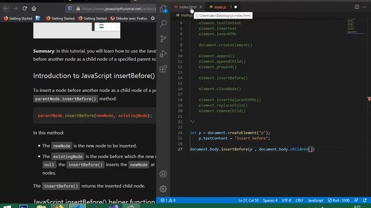Open the Run and Debug view
Image resolution: width=371 pixels, height=208 pixels.
pos(163,54)
